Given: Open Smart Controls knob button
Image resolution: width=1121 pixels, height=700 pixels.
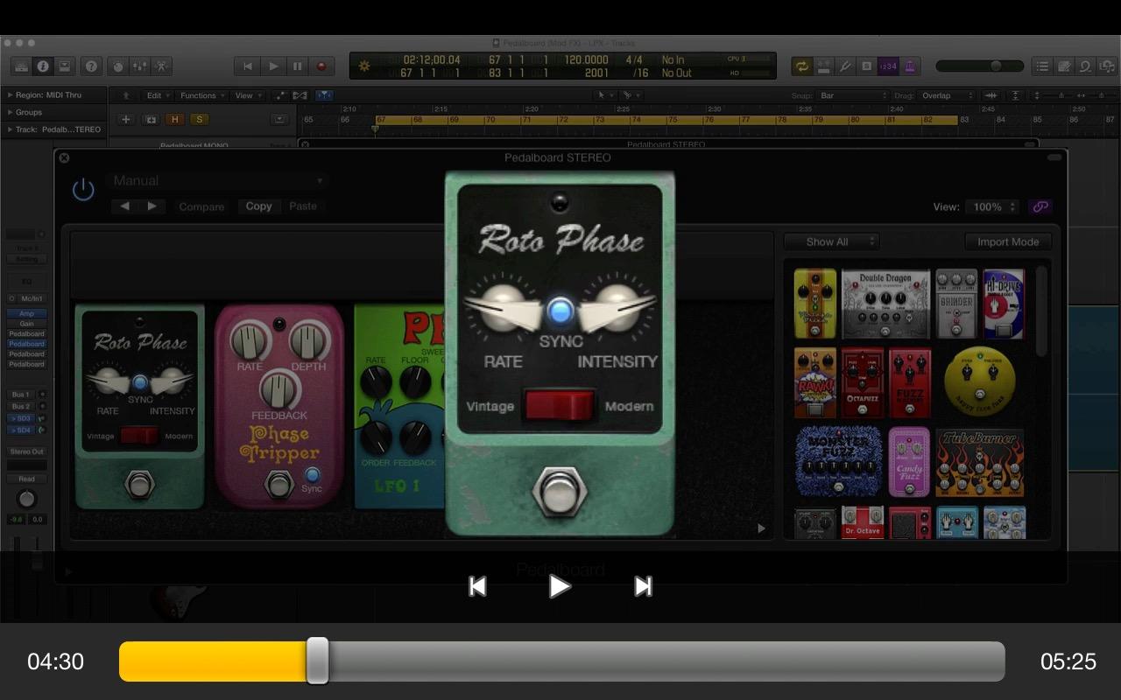Looking at the screenshot, I should pos(118,66).
